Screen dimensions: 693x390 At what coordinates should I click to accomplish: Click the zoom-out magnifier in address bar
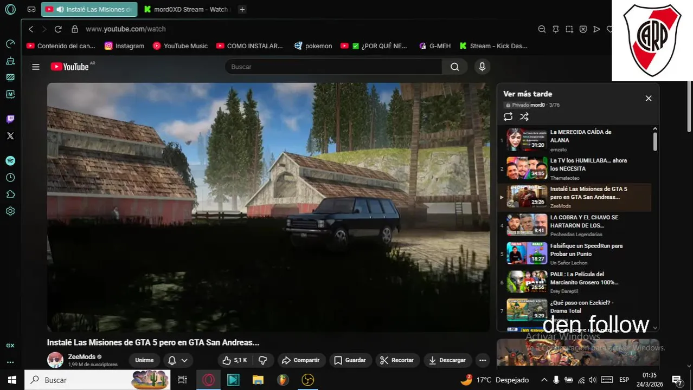[542, 29]
